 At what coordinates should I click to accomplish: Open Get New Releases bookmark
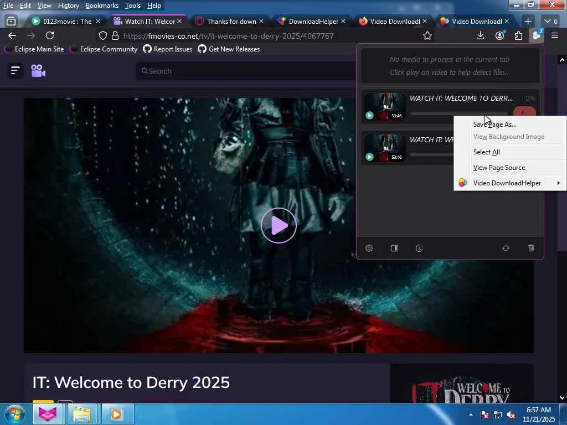click(x=229, y=49)
